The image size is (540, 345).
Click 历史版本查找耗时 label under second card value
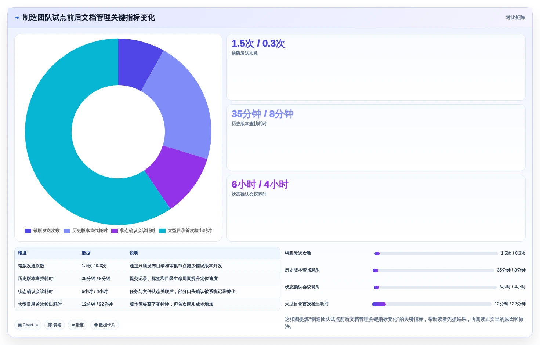click(x=249, y=124)
